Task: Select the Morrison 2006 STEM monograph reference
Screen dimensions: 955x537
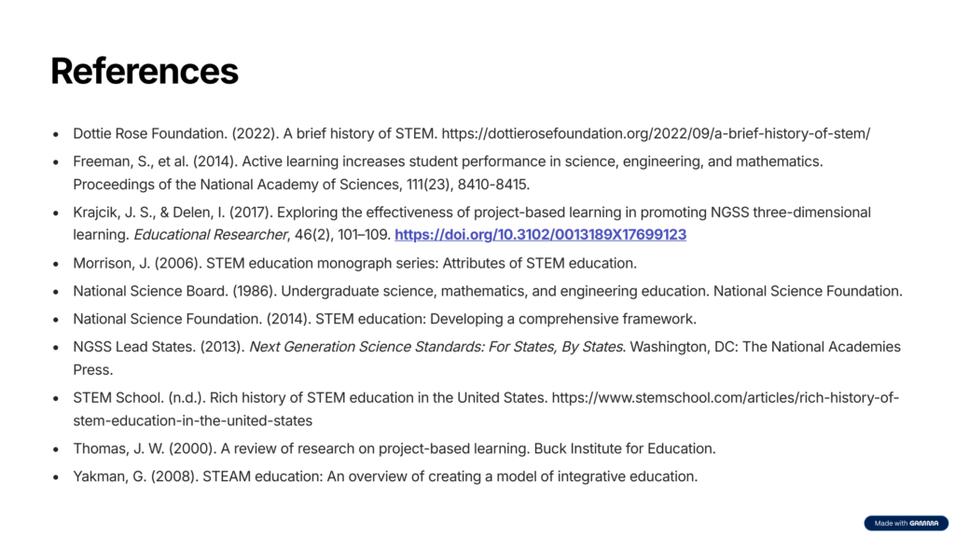Action: coord(354,263)
